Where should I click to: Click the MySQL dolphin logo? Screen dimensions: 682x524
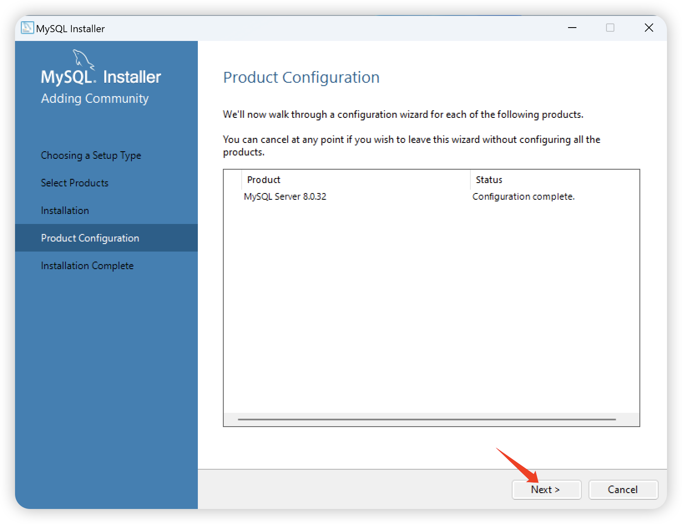[83, 59]
